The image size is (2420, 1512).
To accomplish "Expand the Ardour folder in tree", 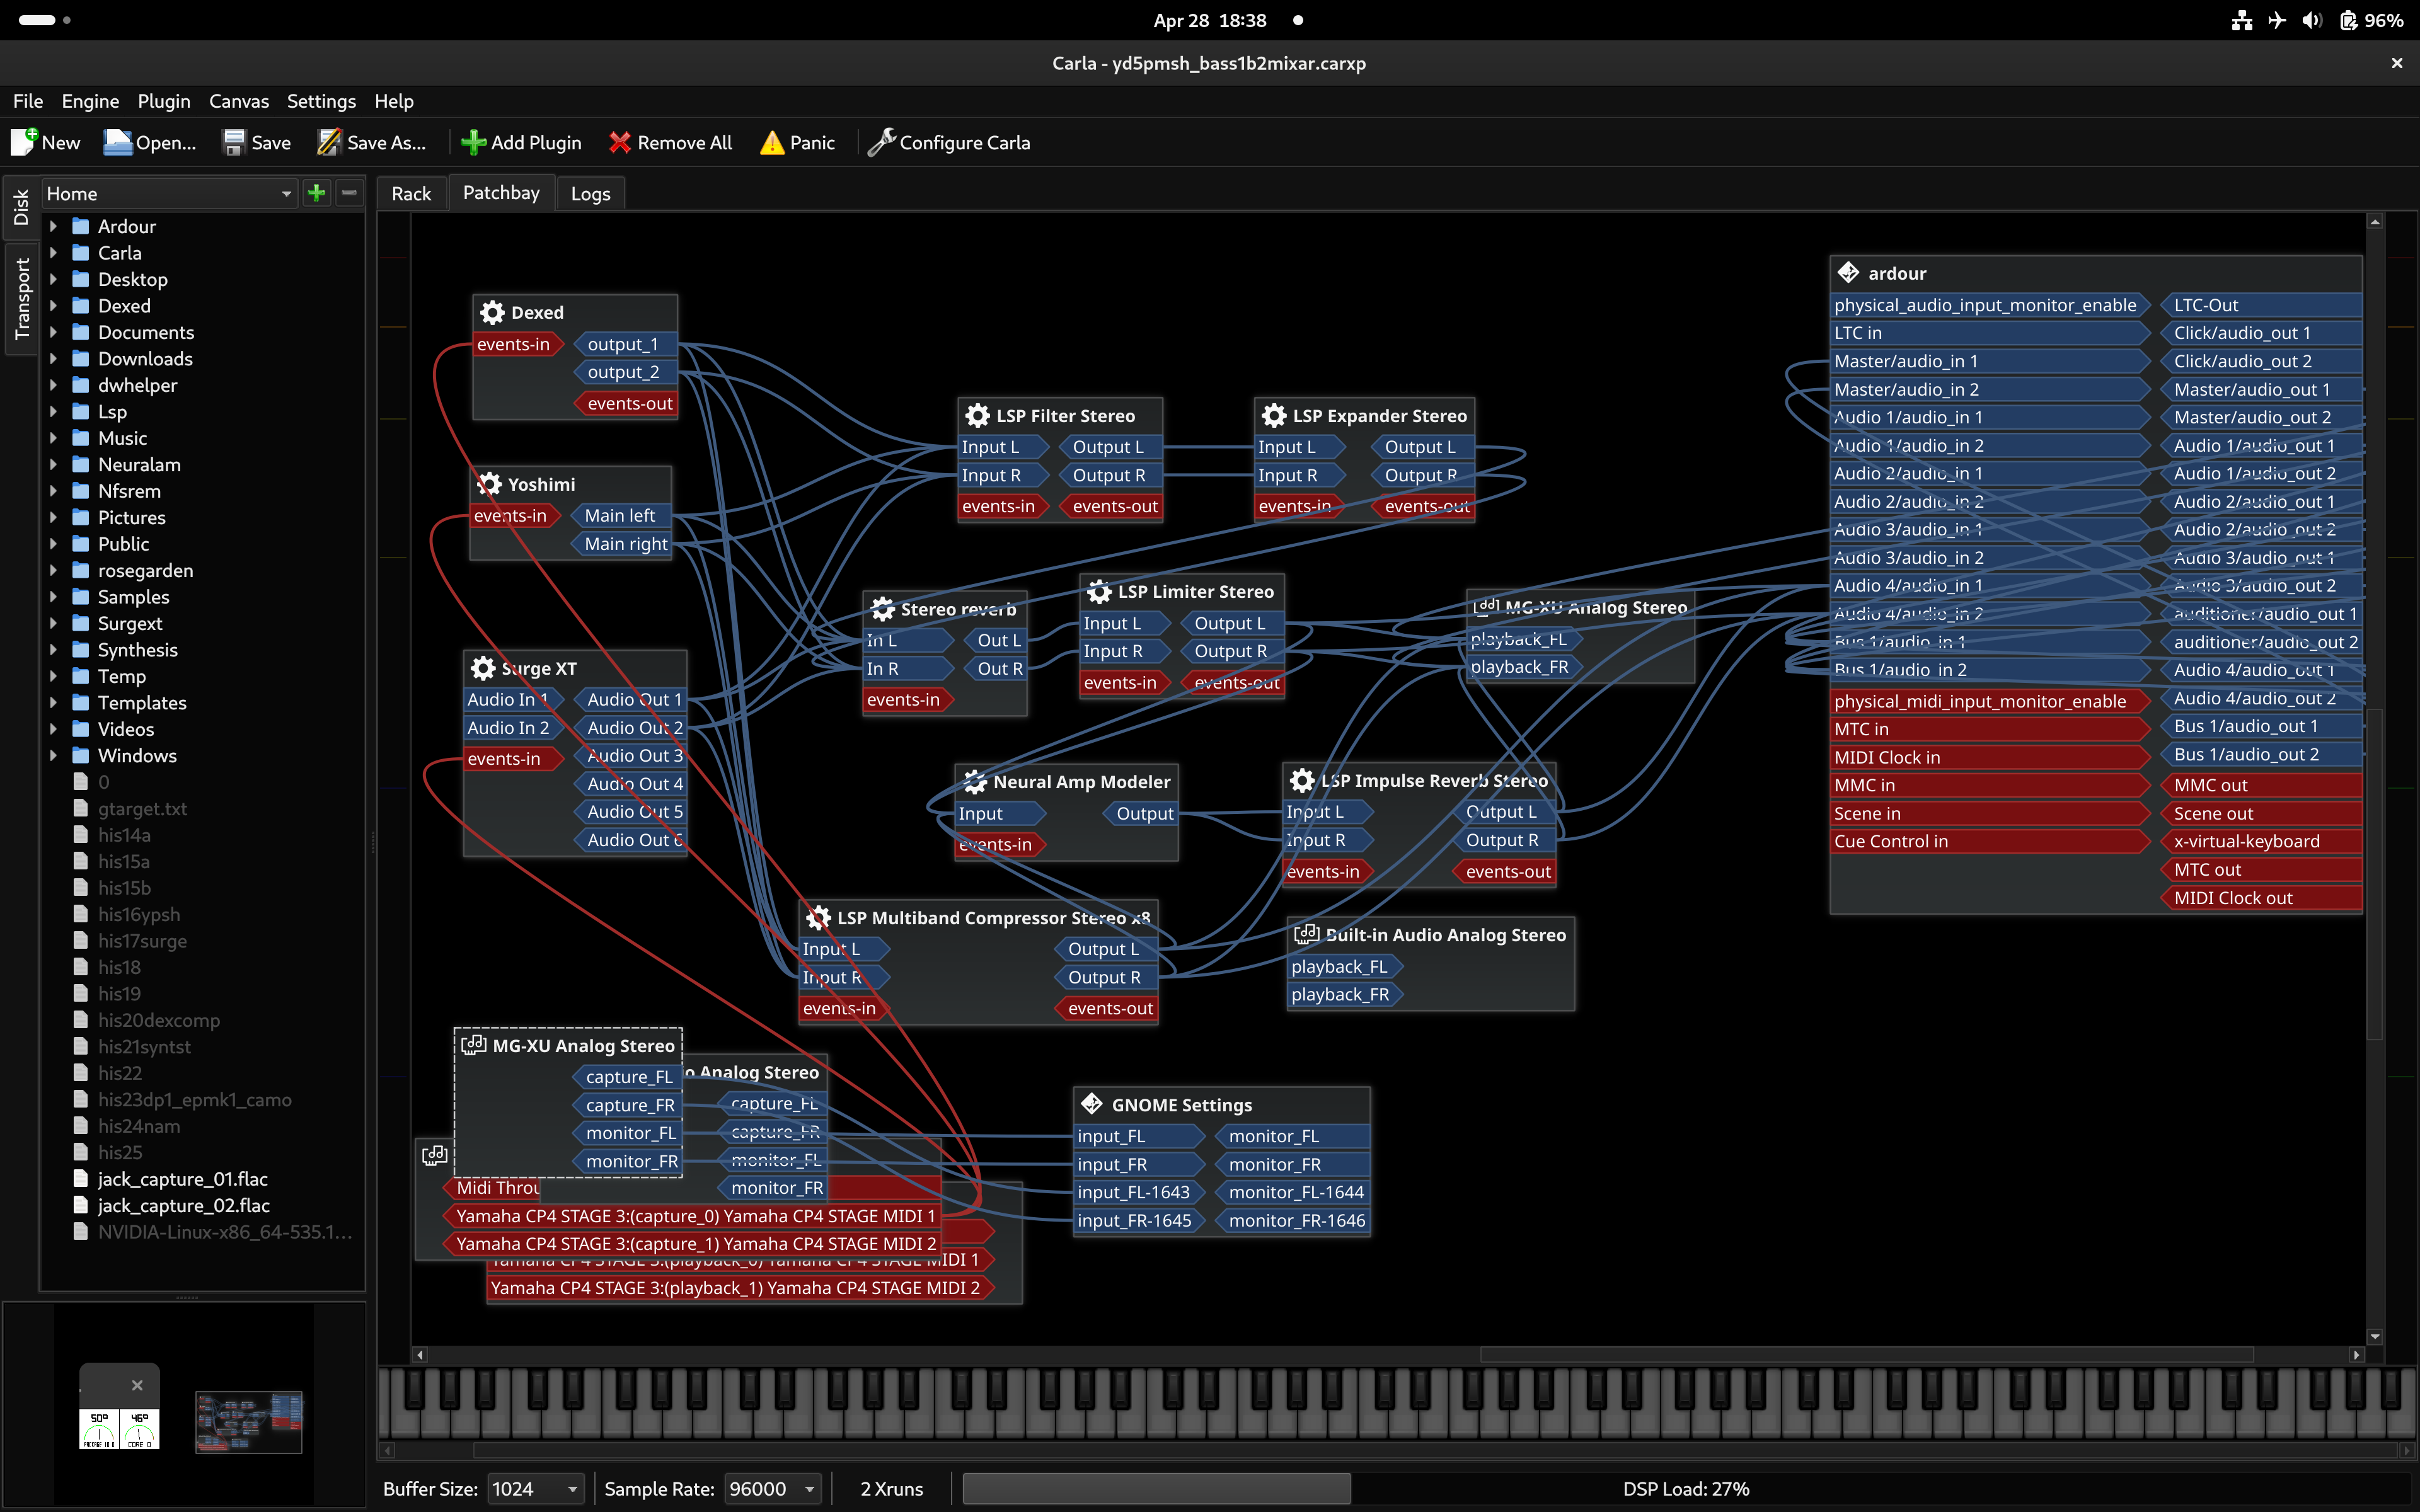I will click(54, 226).
